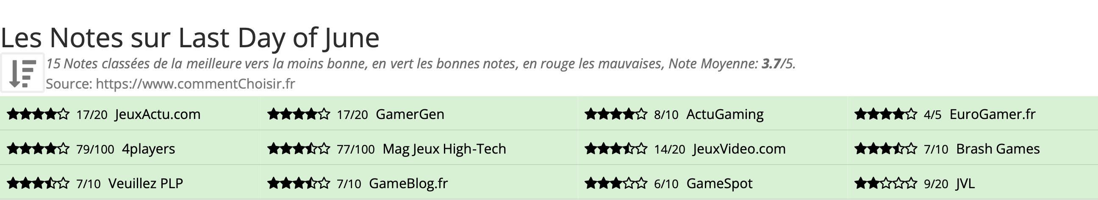
Task: Open Mag Jeux High-Tech review
Action: (444, 149)
